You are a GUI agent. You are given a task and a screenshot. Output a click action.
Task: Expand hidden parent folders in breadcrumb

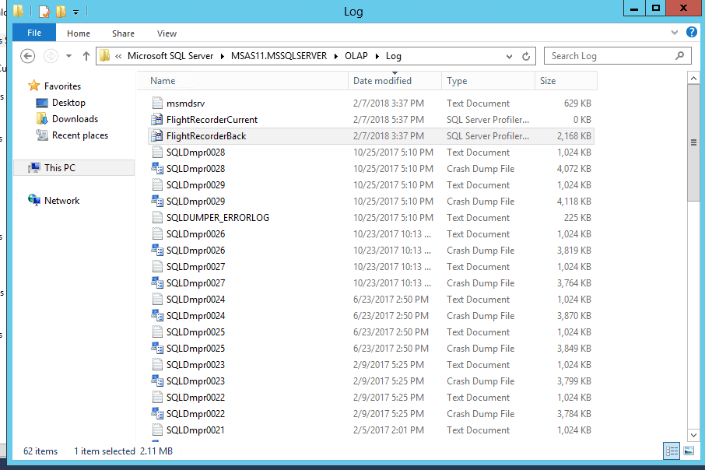point(118,56)
